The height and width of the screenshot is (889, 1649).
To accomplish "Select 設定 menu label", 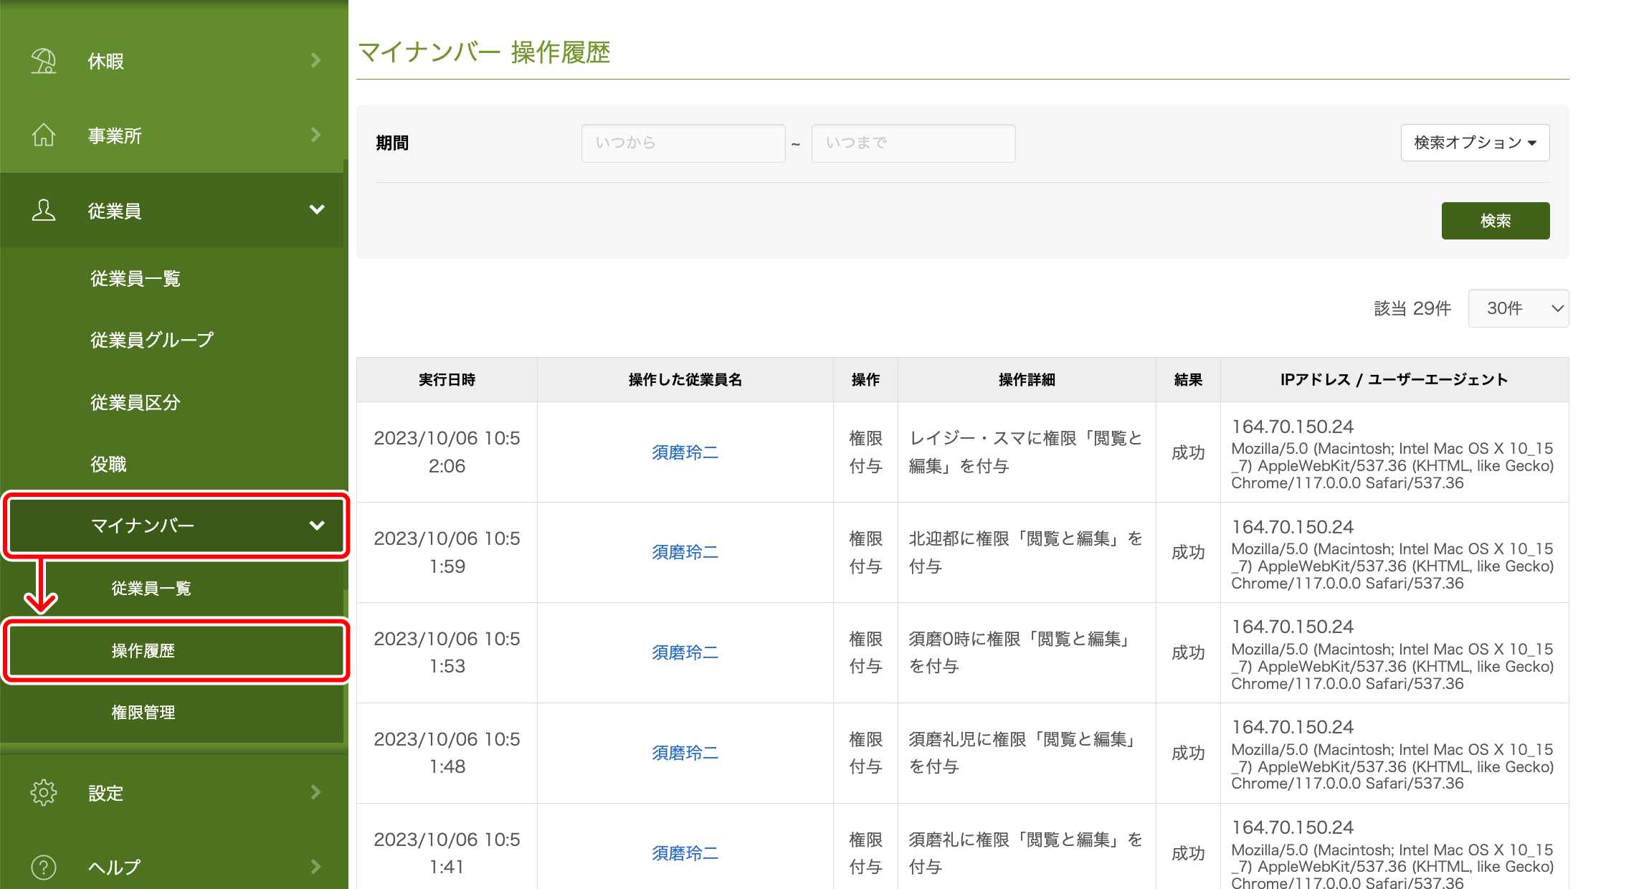I will coord(106,793).
